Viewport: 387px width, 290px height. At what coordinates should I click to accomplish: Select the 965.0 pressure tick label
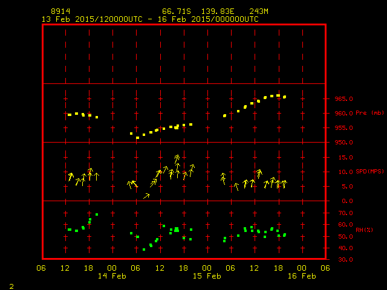coord(343,98)
